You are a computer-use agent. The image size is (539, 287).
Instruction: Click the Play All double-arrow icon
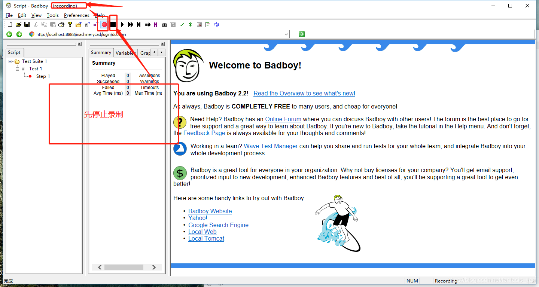[130, 24]
